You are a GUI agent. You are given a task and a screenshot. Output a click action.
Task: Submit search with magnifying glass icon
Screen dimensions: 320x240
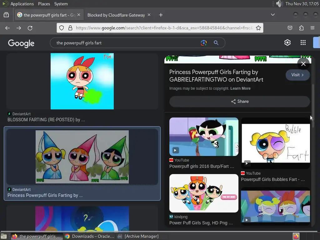216,42
